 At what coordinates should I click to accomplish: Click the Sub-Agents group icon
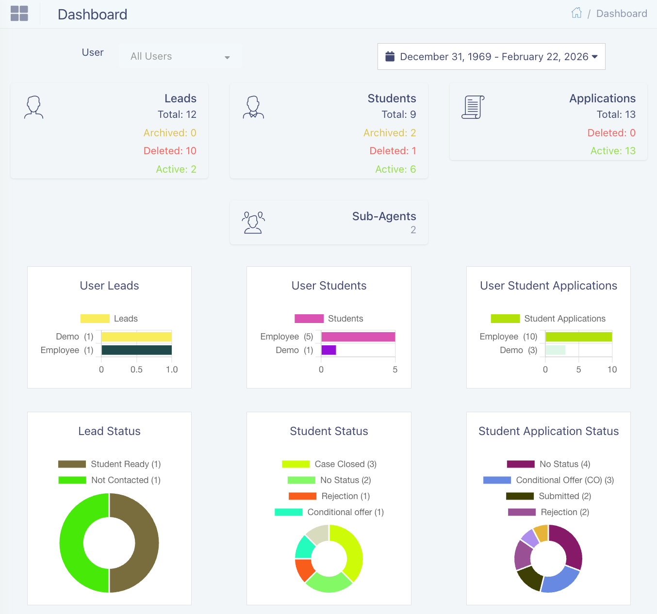tap(253, 223)
